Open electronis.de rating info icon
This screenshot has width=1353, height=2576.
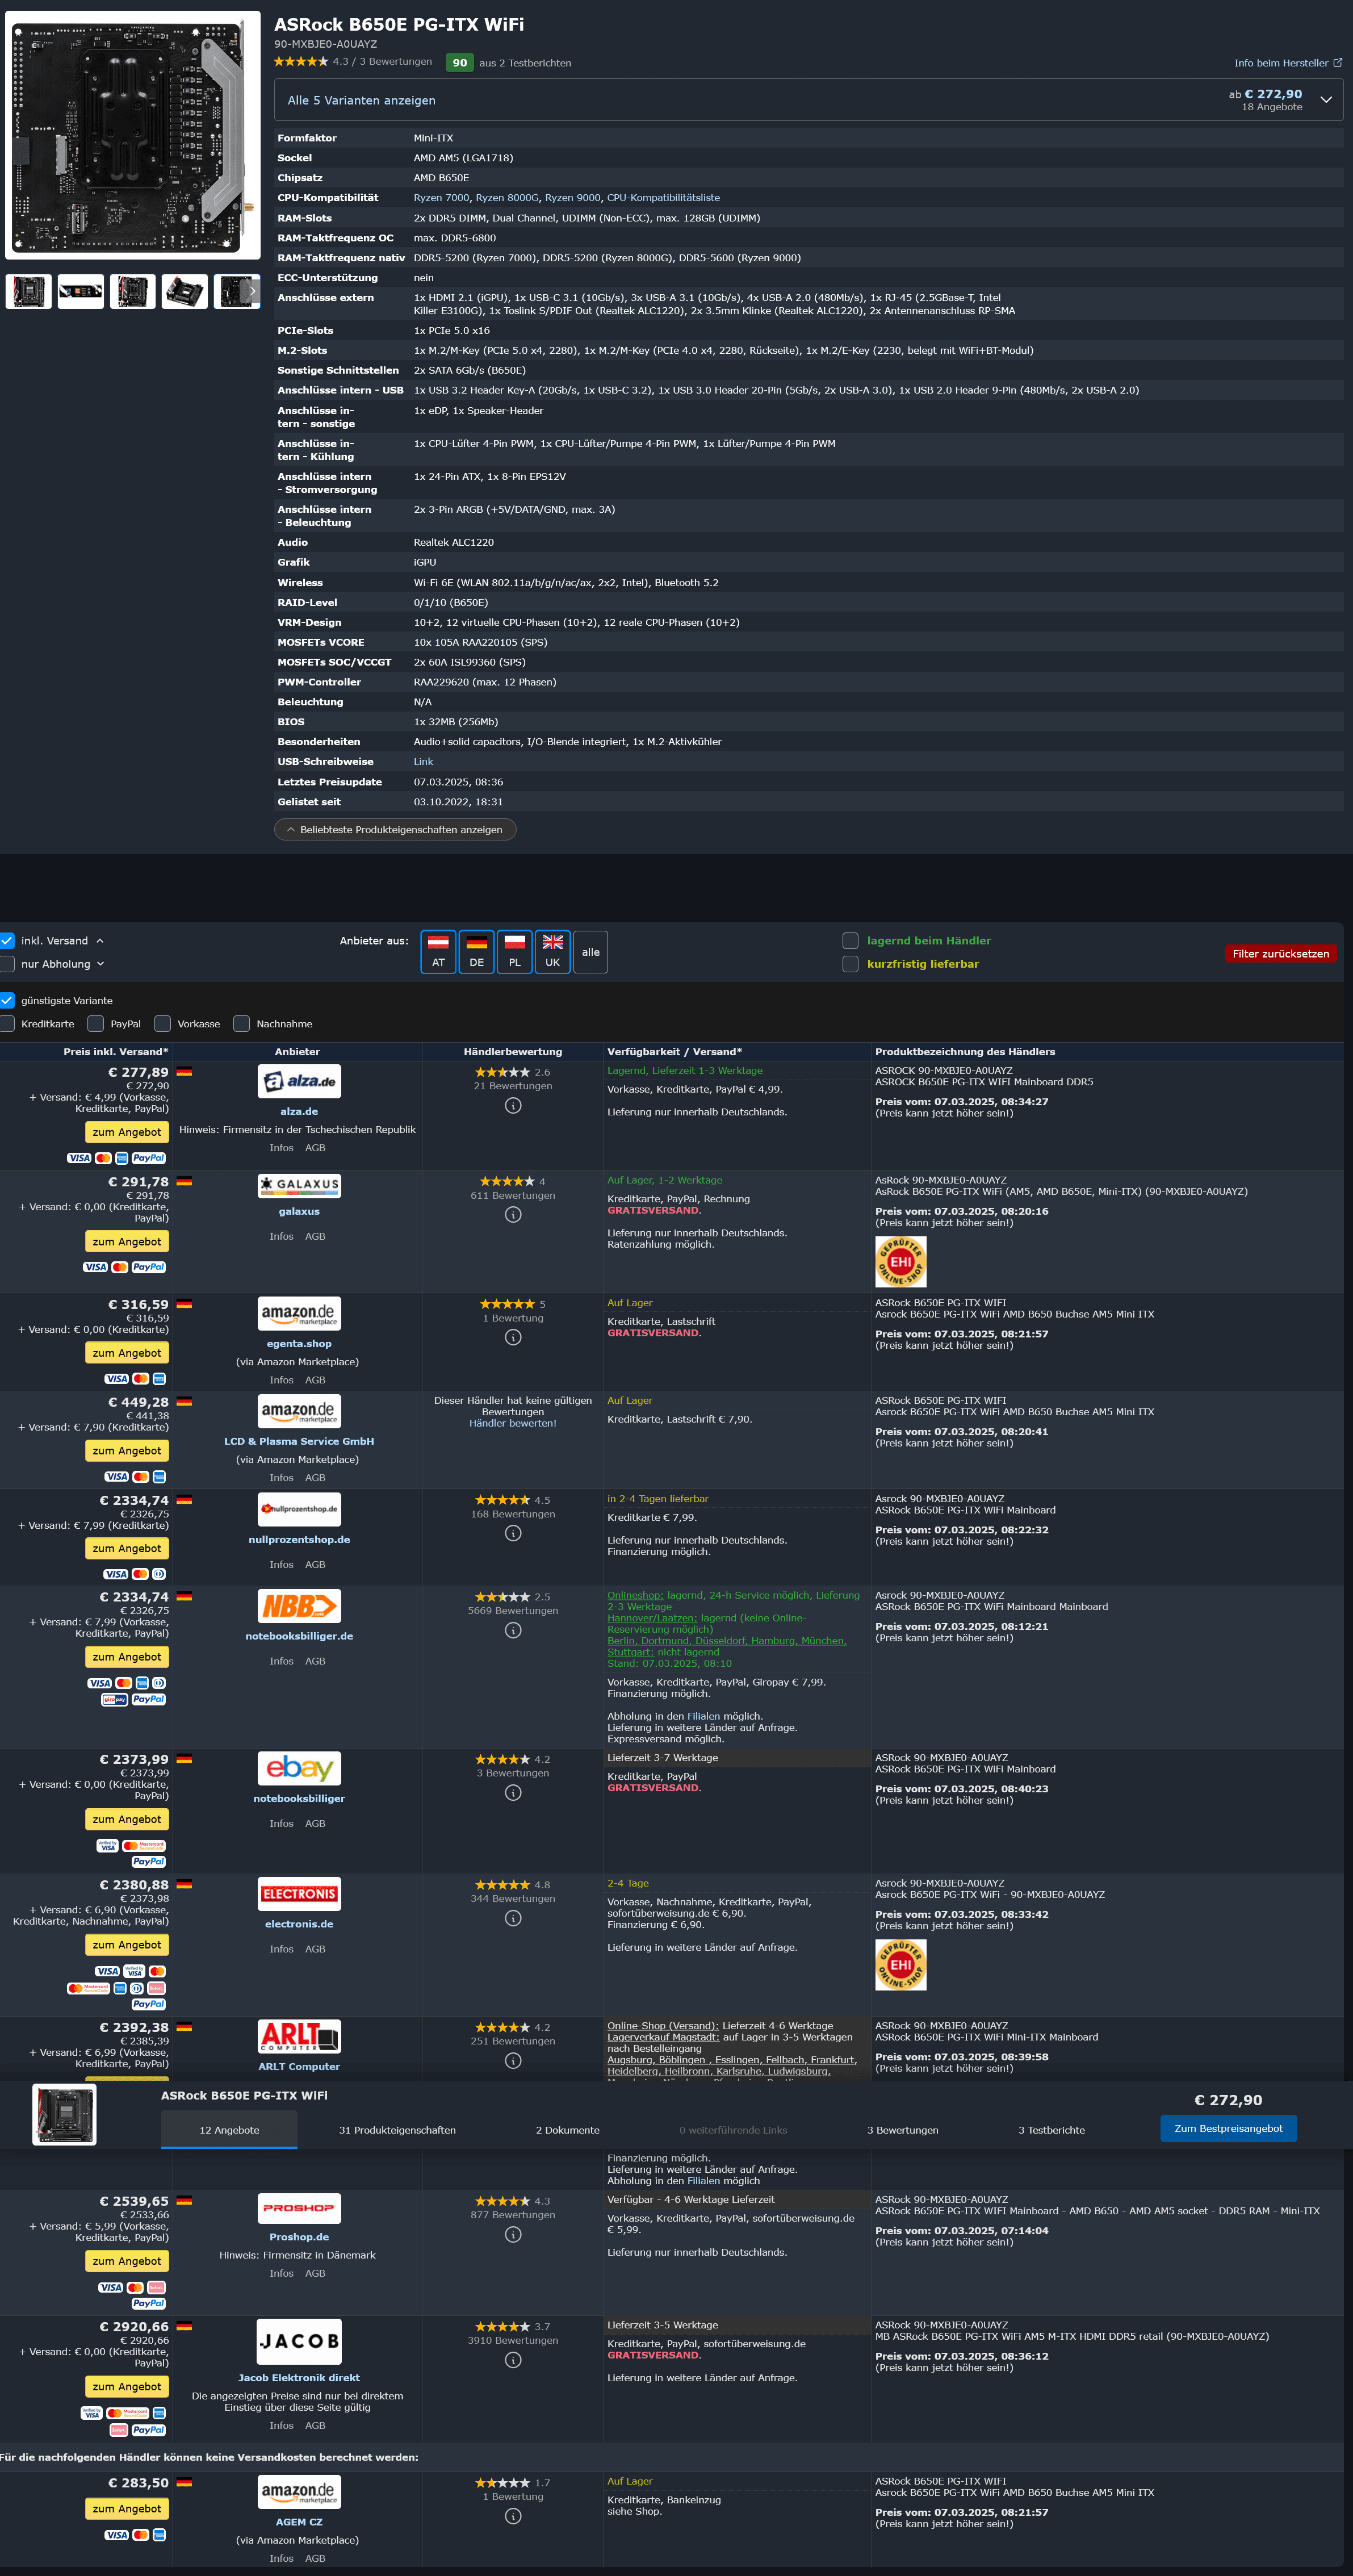[513, 1918]
